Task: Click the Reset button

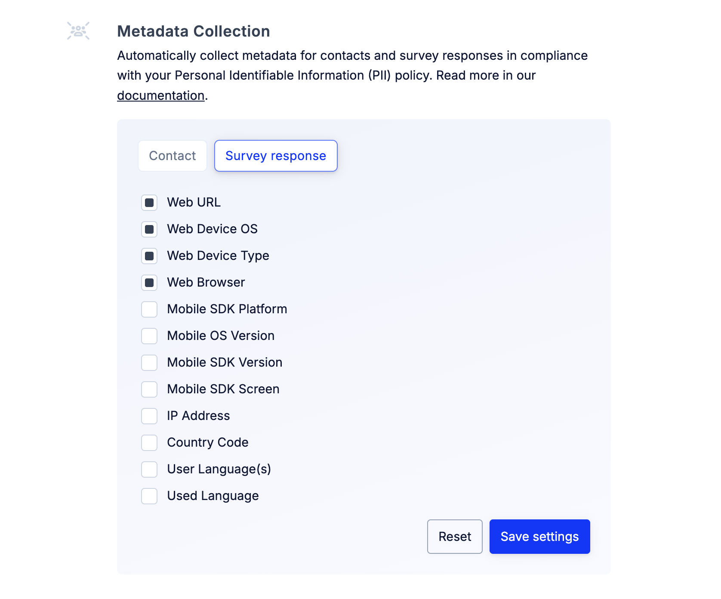Action: coord(455,537)
